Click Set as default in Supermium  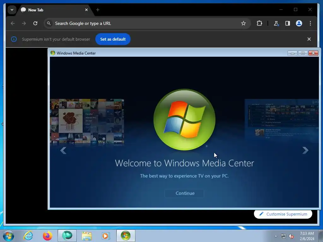pos(113,39)
